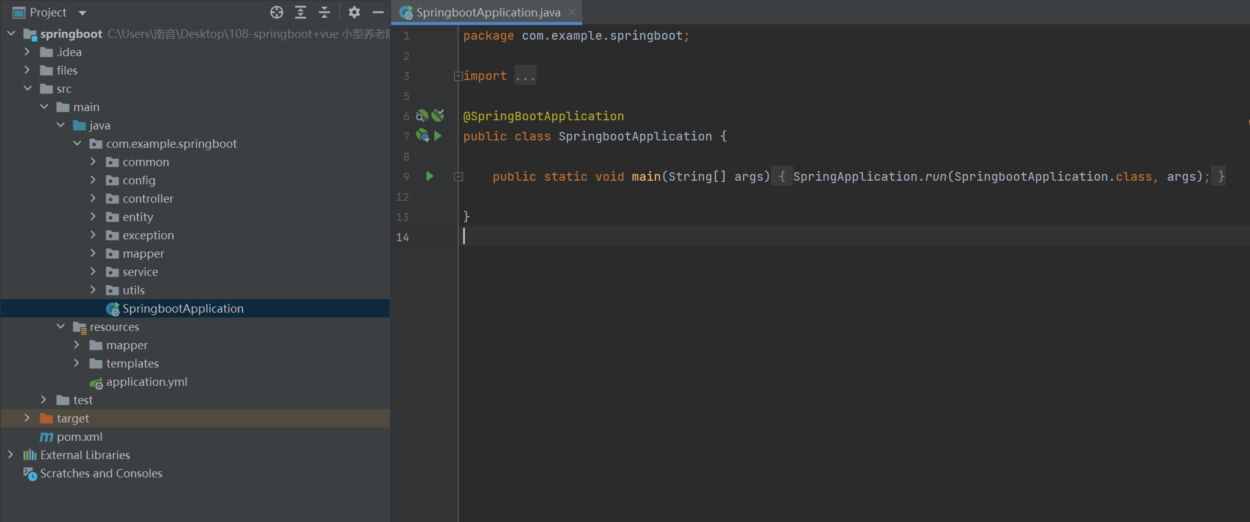Expand the .idea folder
This screenshot has width=1250, height=522.
(27, 52)
